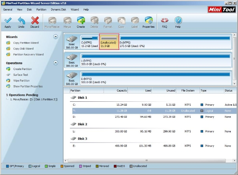Start the Partition Recovery Wizard
The width and height of the screenshot is (238, 175).
(25, 54)
